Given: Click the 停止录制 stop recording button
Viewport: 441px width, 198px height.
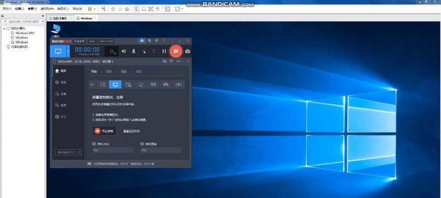Looking at the screenshot, I should pos(104,131).
